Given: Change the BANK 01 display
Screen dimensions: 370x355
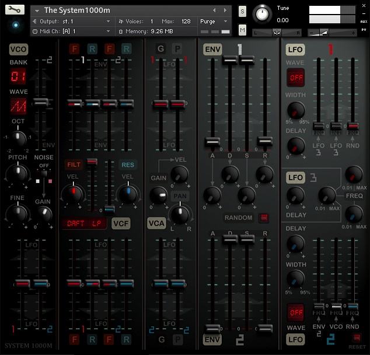Looking at the screenshot, I should [x=18, y=76].
